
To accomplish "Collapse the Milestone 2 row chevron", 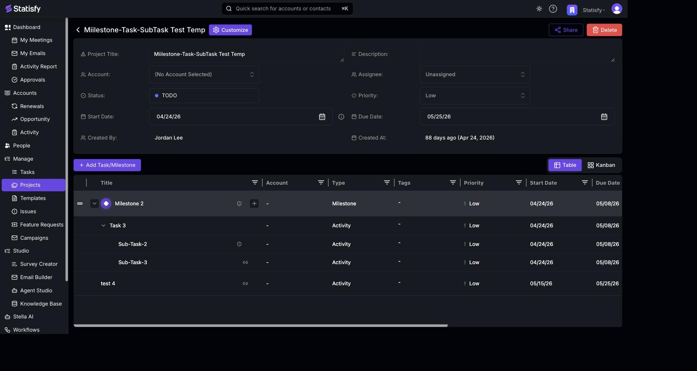I will 95,203.
